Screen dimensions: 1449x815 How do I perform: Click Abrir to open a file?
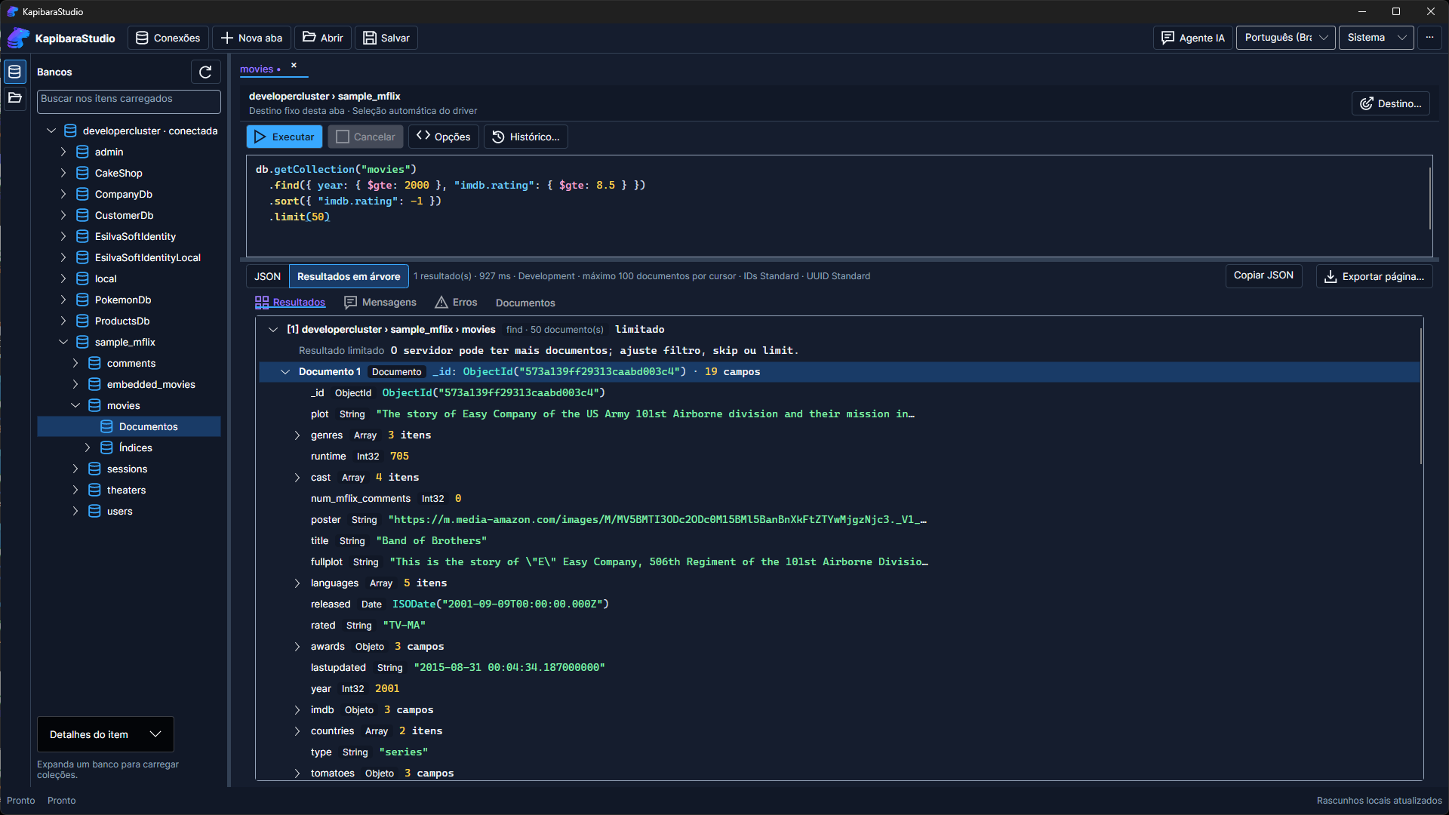pos(323,38)
